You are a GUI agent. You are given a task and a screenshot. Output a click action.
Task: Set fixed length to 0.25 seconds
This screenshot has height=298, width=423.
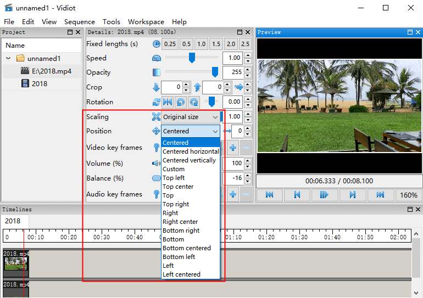click(170, 44)
